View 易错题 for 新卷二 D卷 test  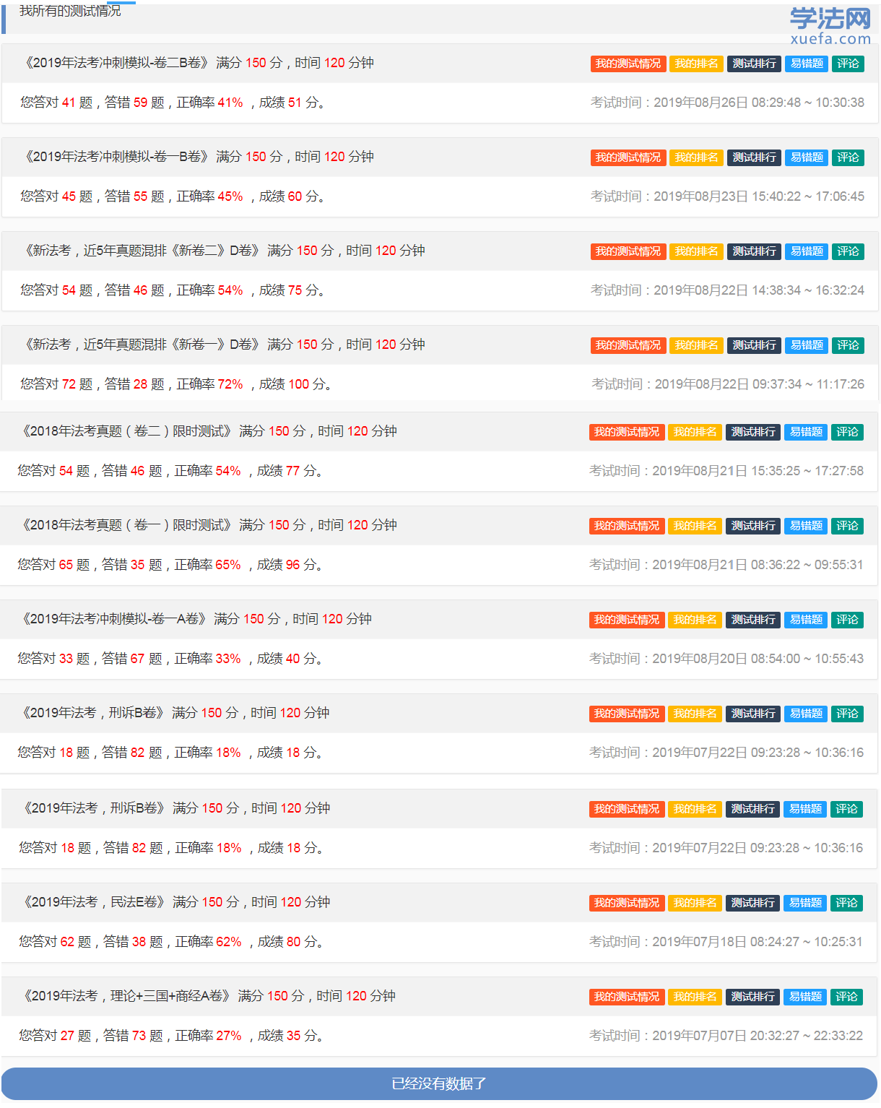tap(807, 251)
